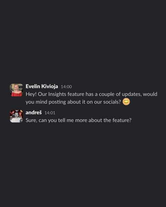Click the 14:00 message timestamp

66,87
